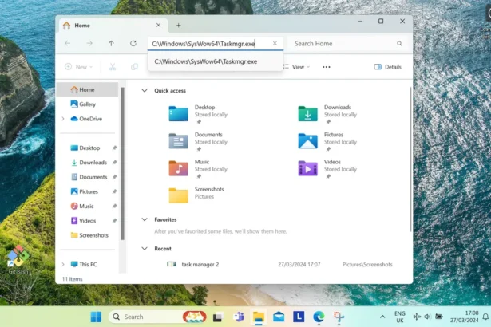
Task: Select the Documents folder icon in Quick access
Action: point(179,141)
